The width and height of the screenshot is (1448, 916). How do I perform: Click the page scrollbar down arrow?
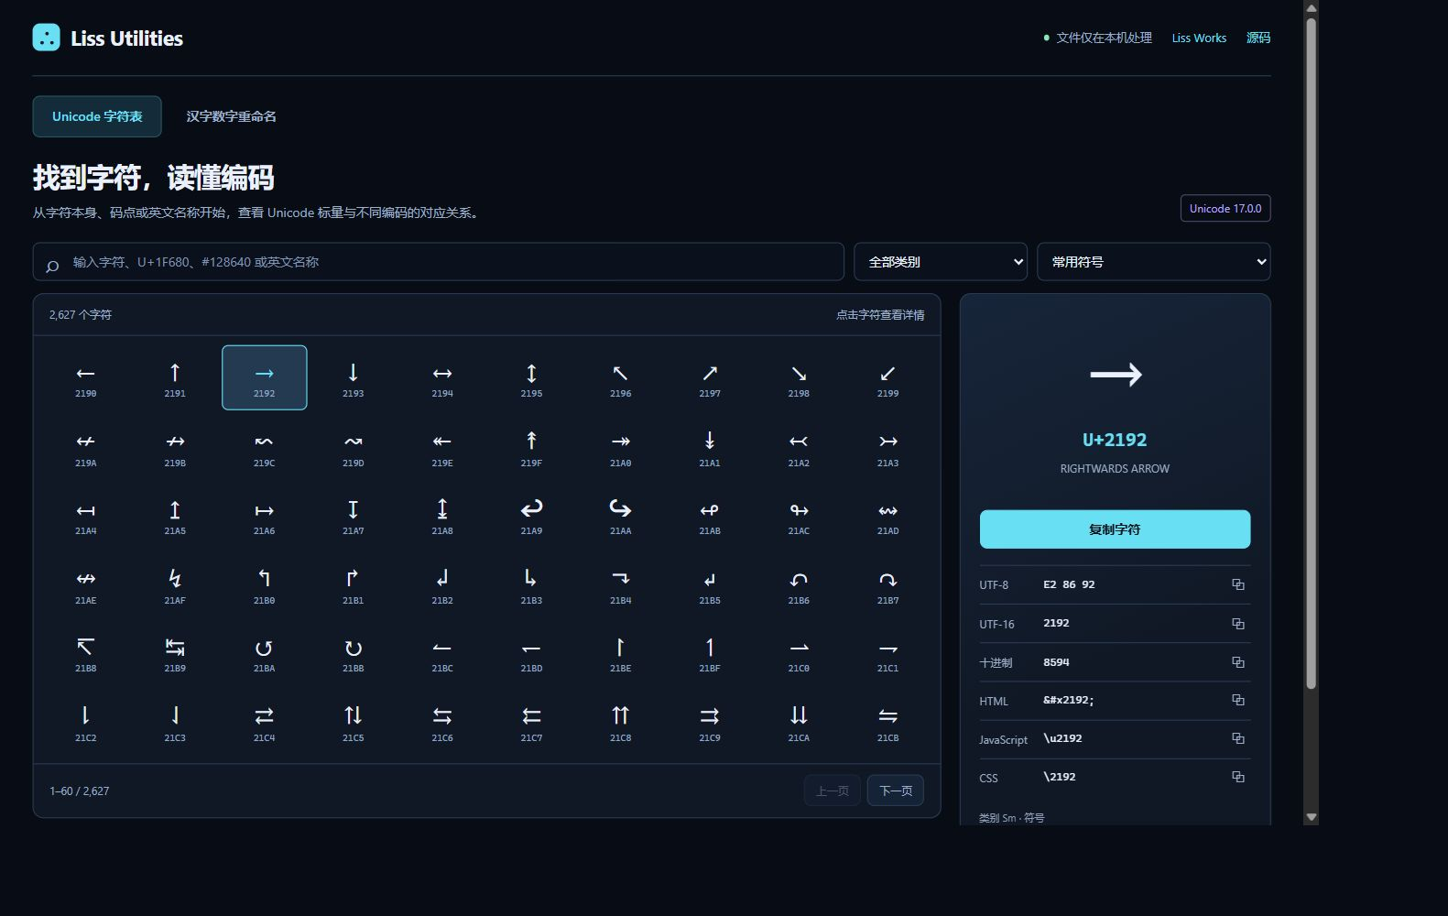1311,817
